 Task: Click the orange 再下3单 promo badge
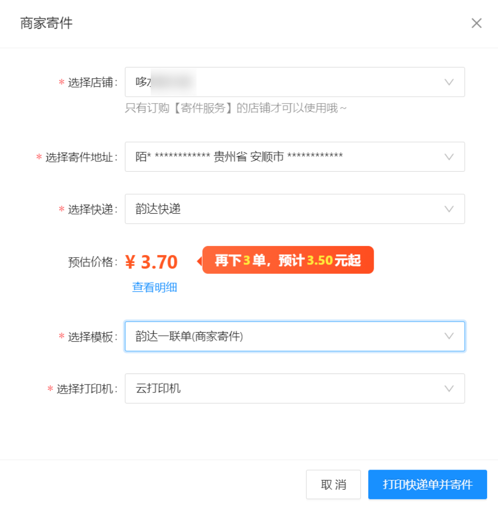[x=288, y=260]
